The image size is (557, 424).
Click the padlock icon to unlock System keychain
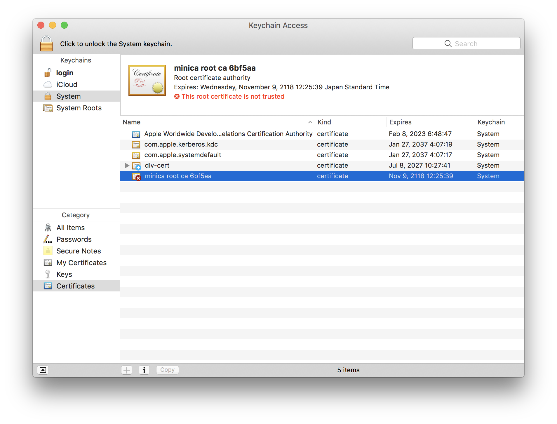pyautogui.click(x=46, y=44)
